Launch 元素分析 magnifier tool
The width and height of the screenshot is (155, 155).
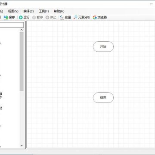[75, 18]
